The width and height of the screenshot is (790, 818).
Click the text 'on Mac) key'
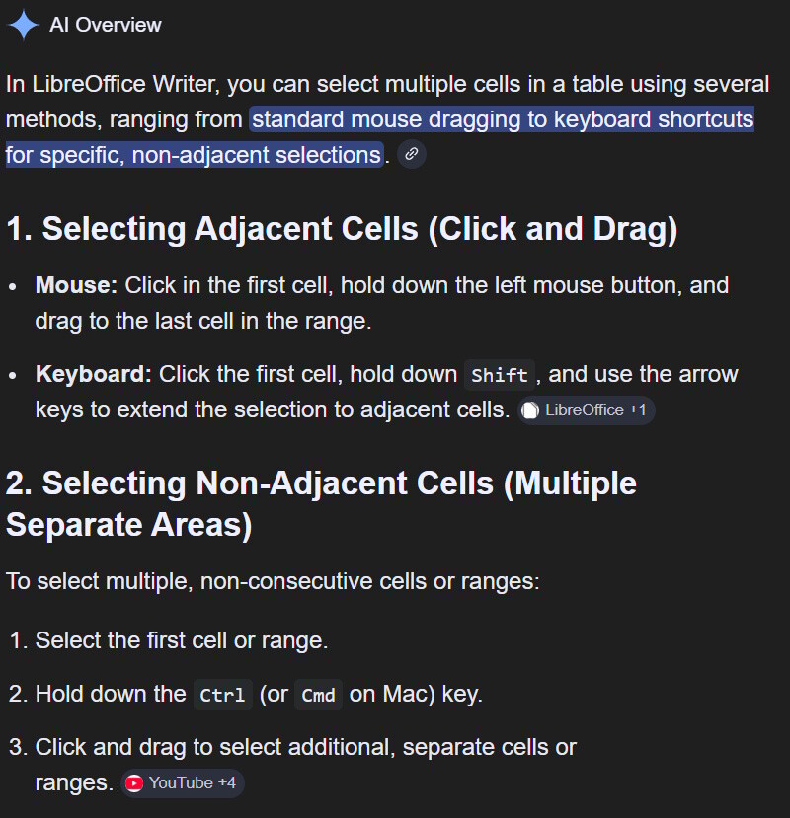click(x=416, y=695)
